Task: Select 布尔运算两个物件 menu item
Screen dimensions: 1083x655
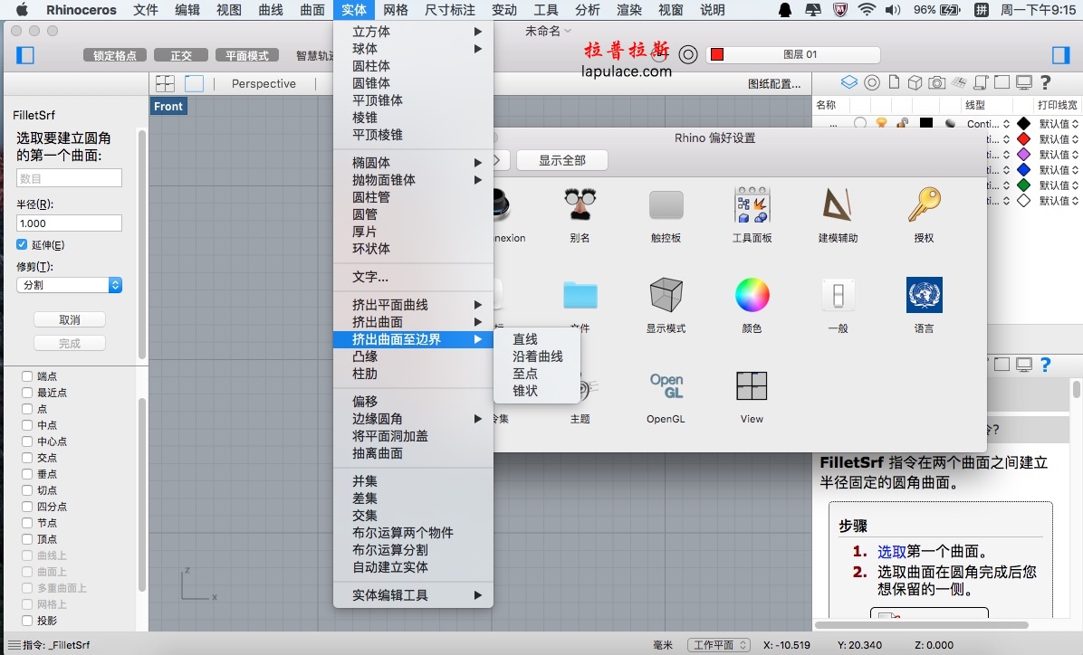Action: (x=413, y=532)
